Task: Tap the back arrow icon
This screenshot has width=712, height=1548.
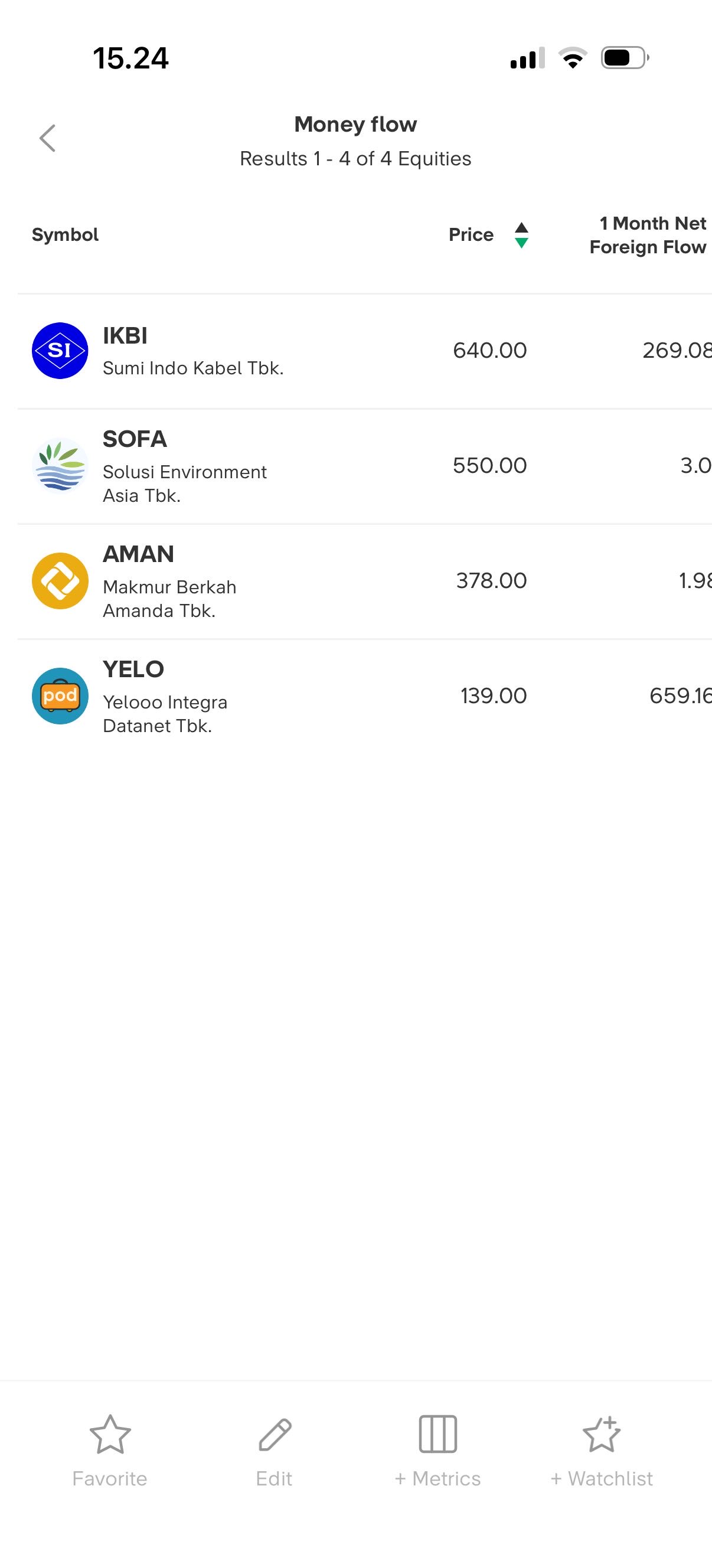Action: 47,138
